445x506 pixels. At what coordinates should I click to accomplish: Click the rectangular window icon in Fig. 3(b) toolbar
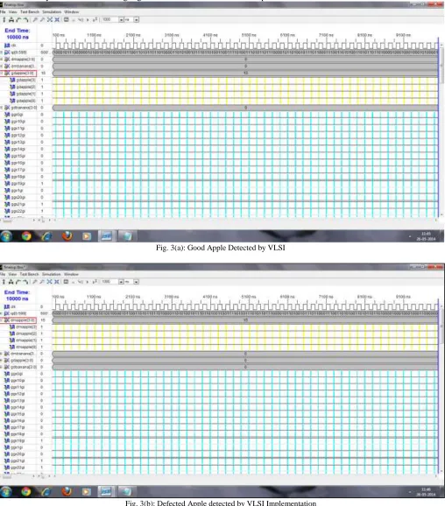pyautogui.click(x=67, y=282)
